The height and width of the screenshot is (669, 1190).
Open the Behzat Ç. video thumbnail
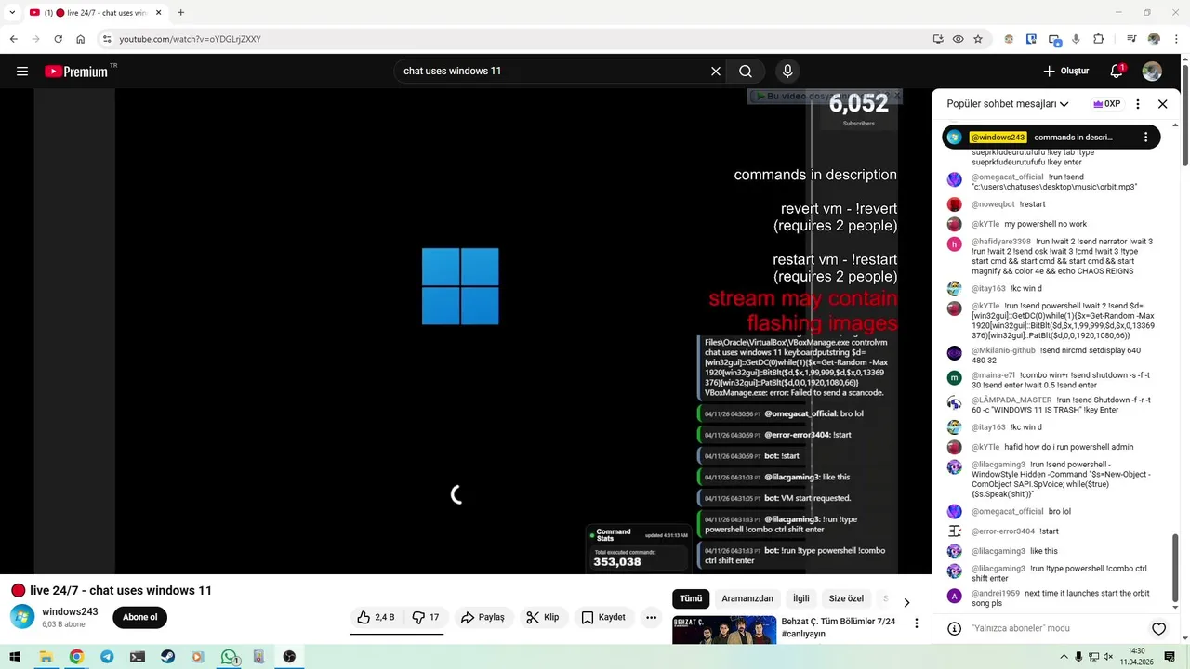724,630
